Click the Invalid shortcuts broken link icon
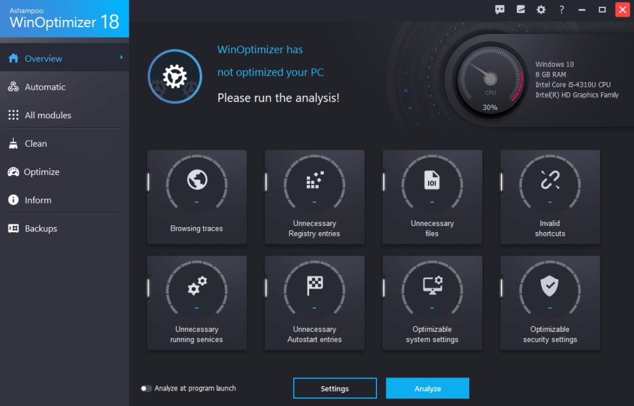This screenshot has width=634, height=406. point(550,179)
